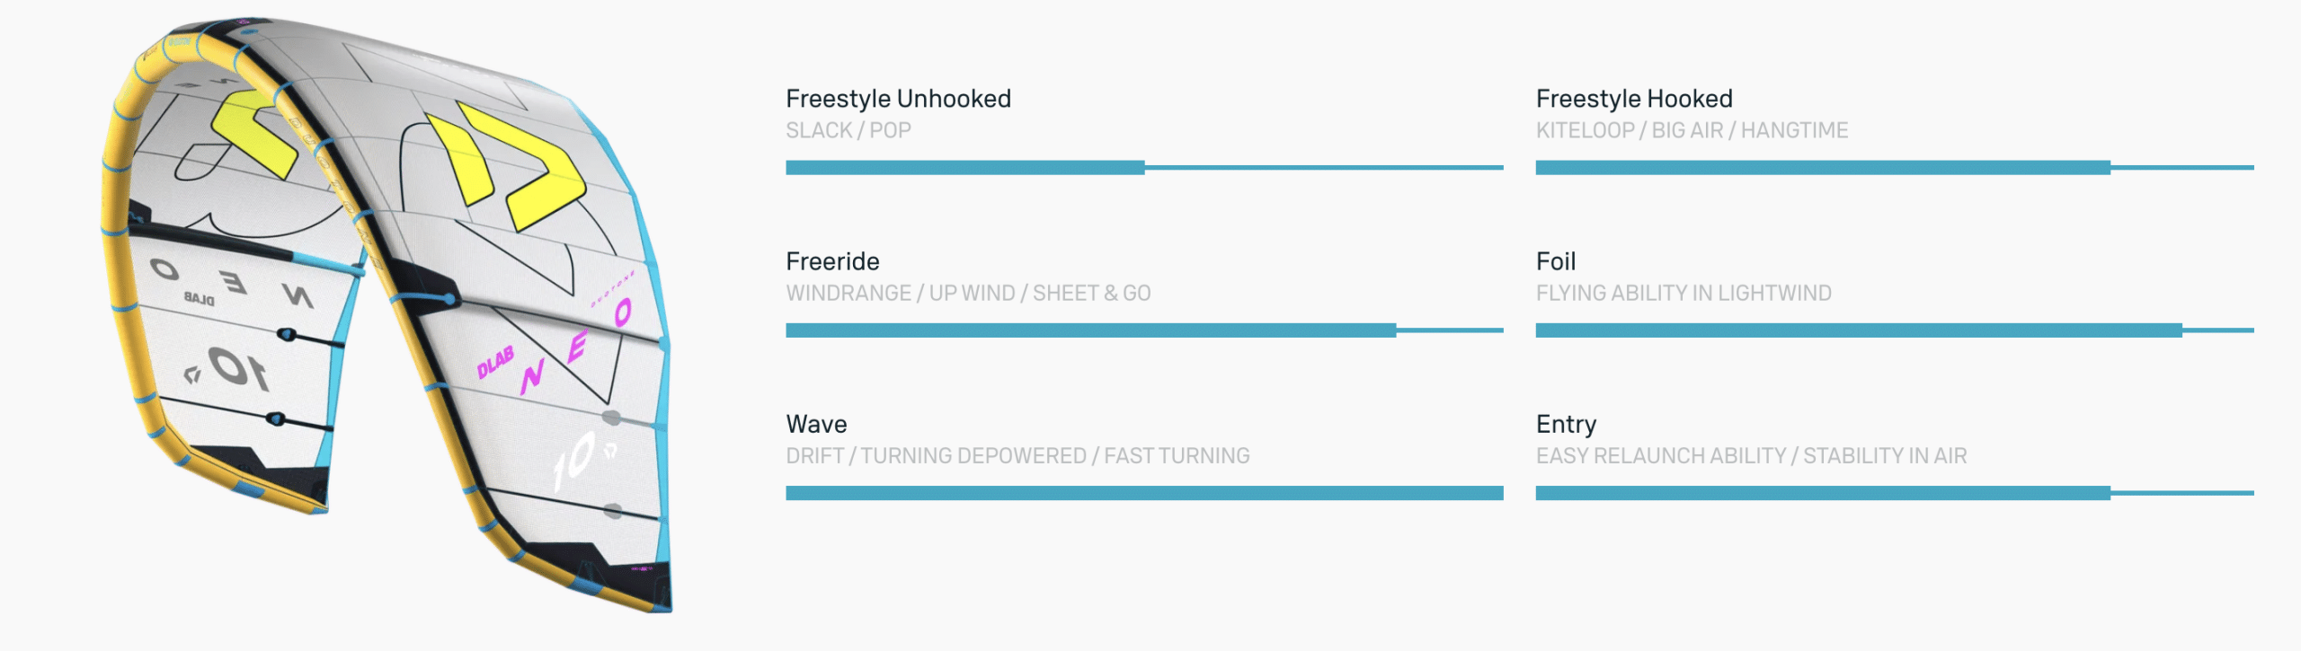This screenshot has width=2301, height=651.
Task: Click the Foil rating bar
Action: [1894, 330]
